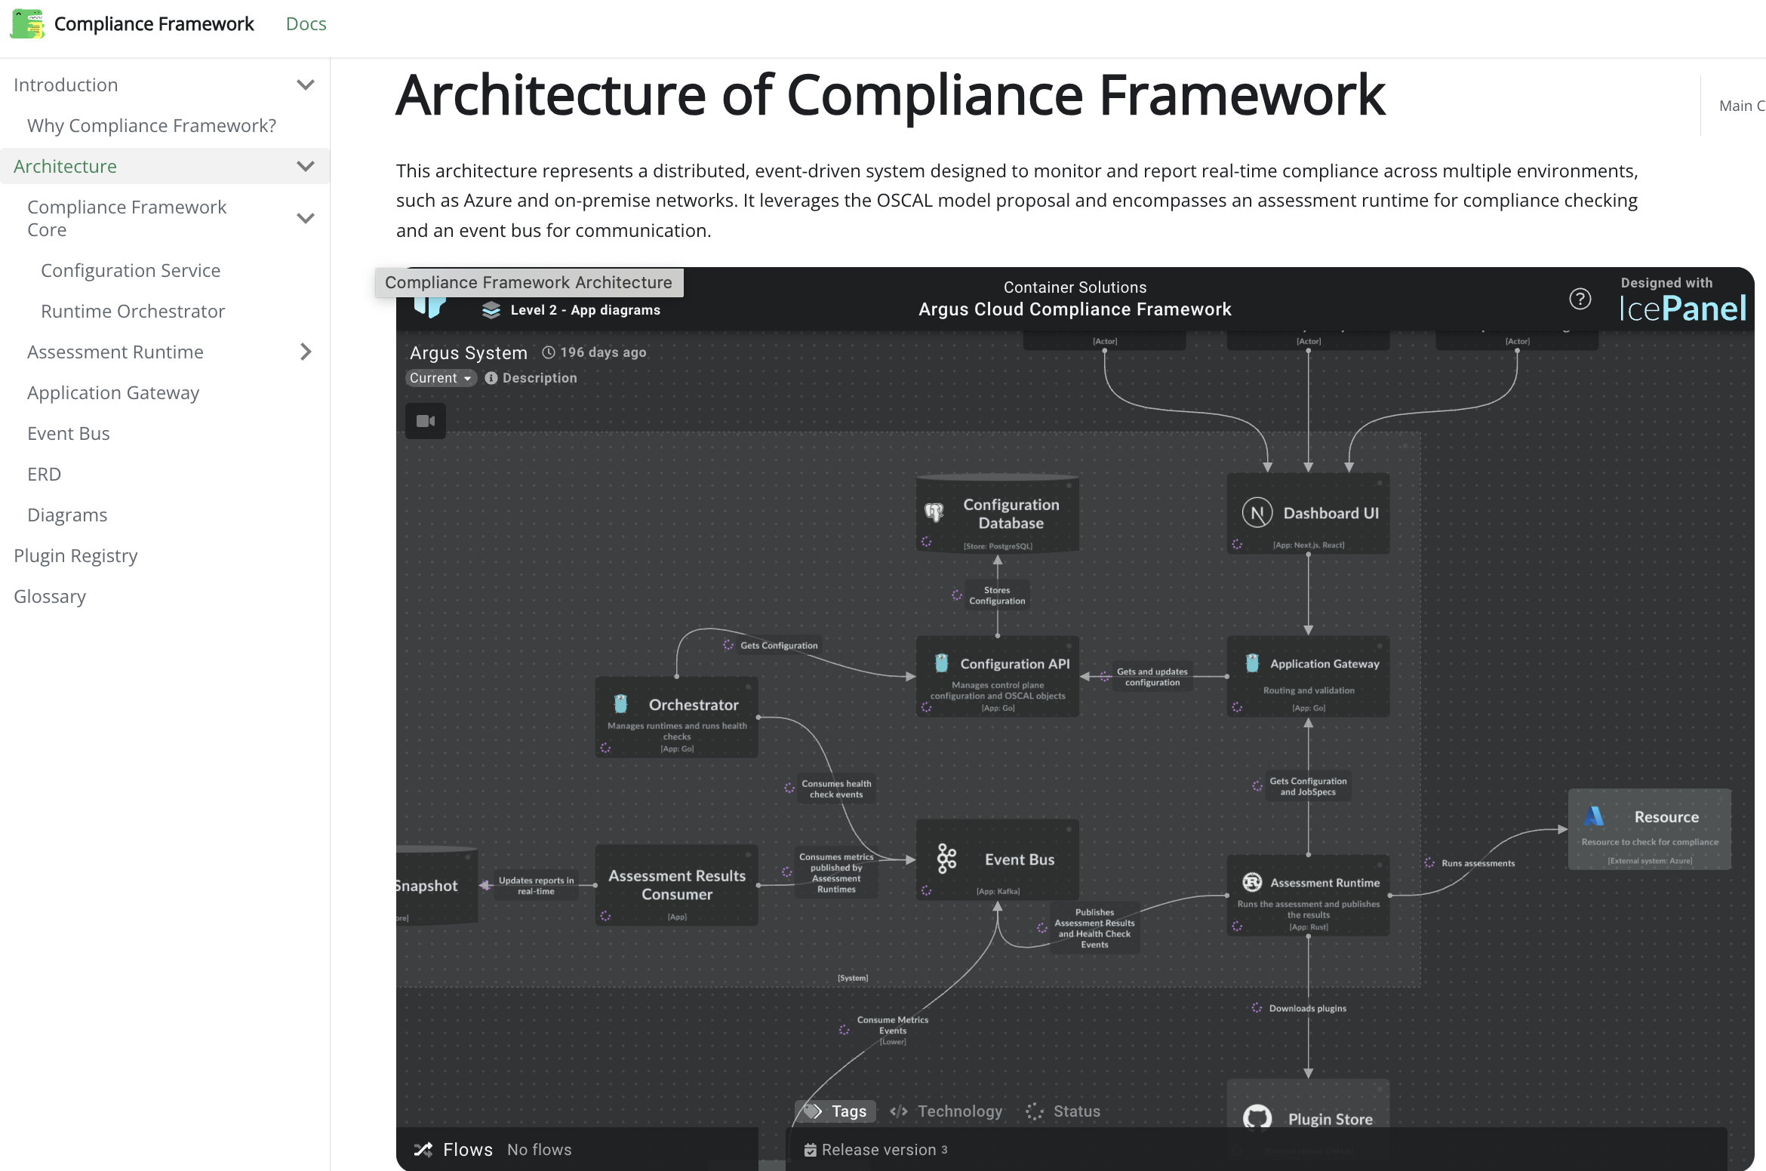The height and width of the screenshot is (1171, 1766).
Task: Click the help question mark on the diagram
Action: 1580,300
